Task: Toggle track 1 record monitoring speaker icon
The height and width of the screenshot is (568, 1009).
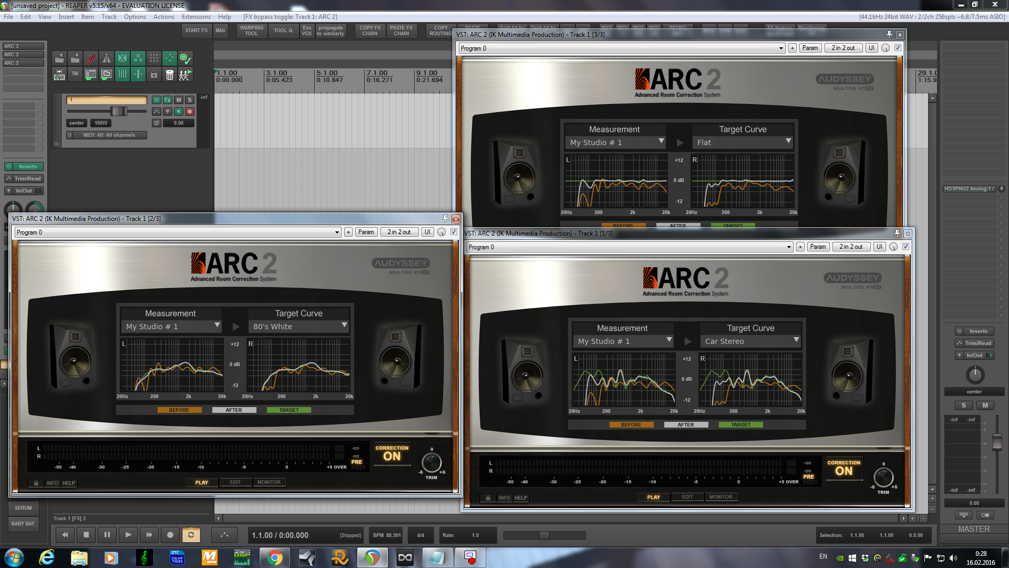Action: (x=179, y=111)
